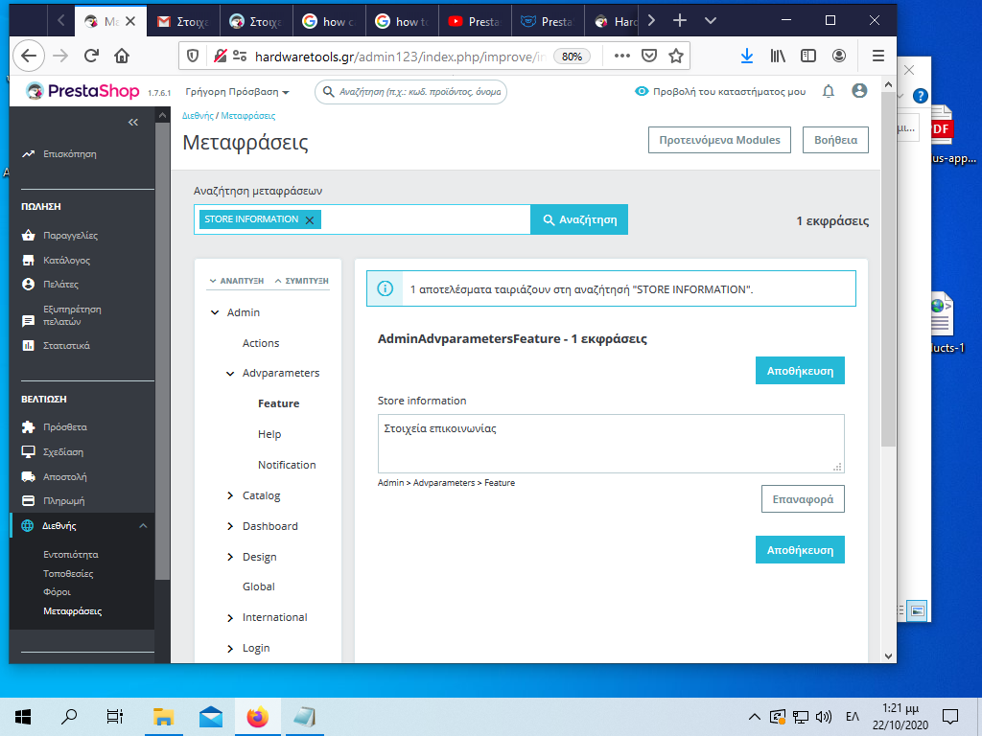Click the top Αποθήκευση button

[800, 371]
